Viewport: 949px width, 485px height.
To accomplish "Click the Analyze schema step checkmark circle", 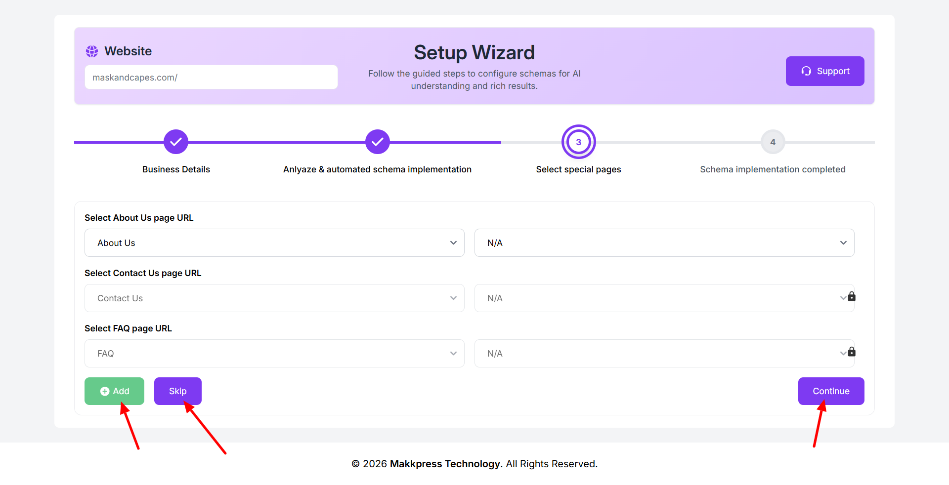I will click(378, 142).
